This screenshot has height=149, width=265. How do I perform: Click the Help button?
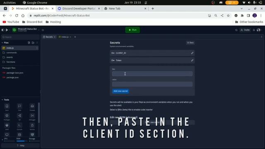20,145
